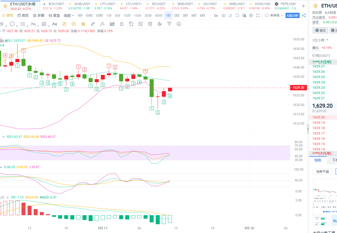Click 简况 overview button
The height and width of the screenshot is (233, 337).
click(320, 31)
